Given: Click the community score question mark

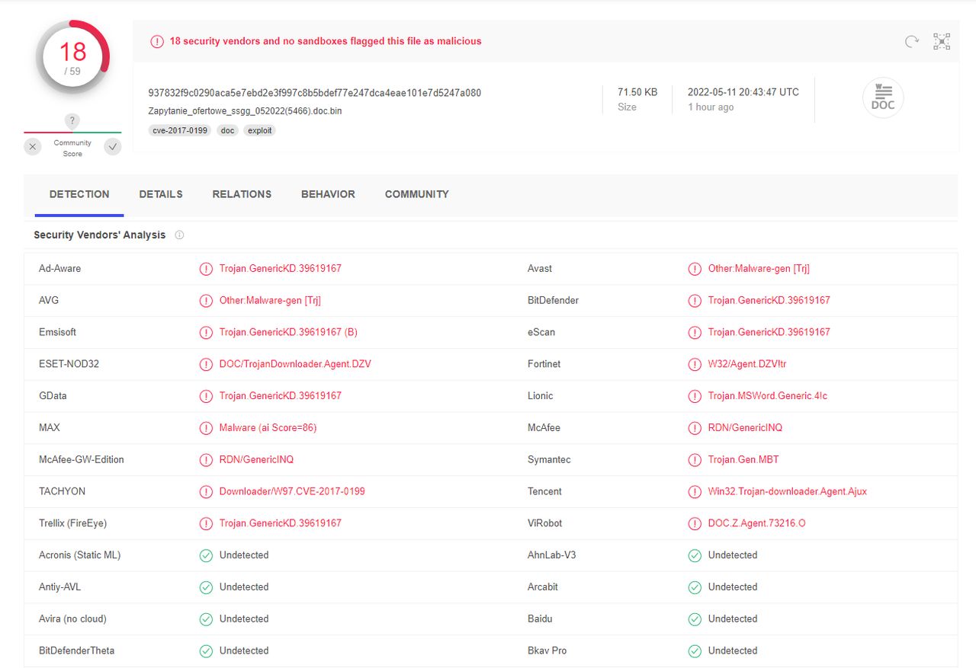Looking at the screenshot, I should (x=72, y=121).
